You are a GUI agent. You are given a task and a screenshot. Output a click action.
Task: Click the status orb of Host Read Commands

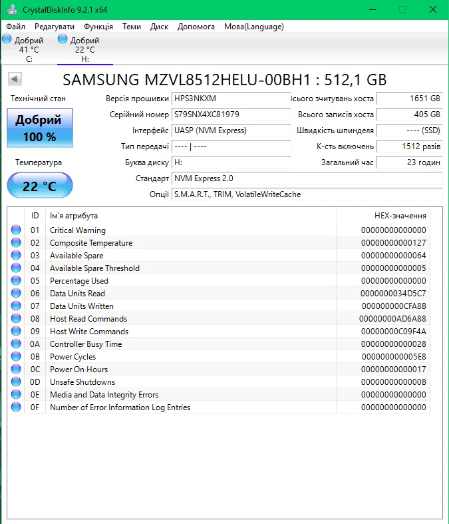[x=16, y=318]
